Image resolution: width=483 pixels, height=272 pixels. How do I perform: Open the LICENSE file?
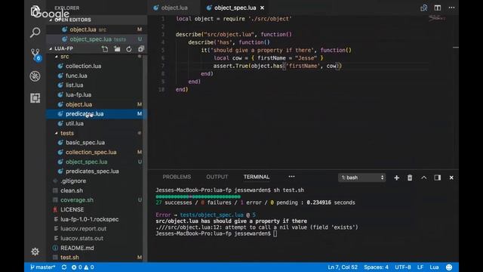[72, 209]
